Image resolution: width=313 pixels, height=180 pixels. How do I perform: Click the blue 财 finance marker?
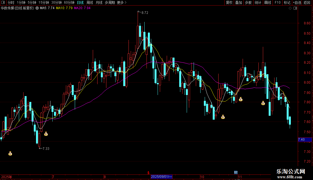click(x=236, y=173)
